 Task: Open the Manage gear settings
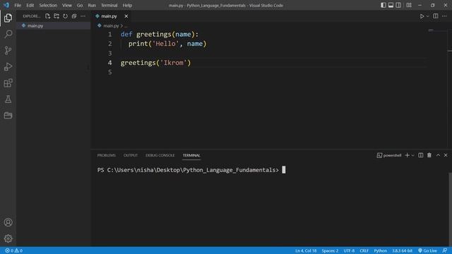pyautogui.click(x=8, y=238)
